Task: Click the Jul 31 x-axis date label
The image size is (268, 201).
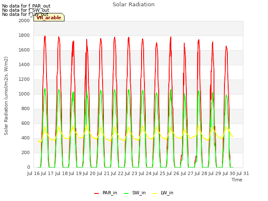Action: tap(243, 173)
